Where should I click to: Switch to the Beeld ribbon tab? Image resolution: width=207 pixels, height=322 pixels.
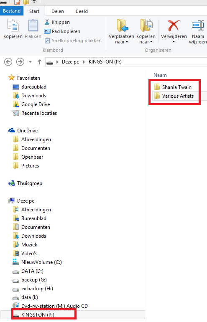pos(82,11)
